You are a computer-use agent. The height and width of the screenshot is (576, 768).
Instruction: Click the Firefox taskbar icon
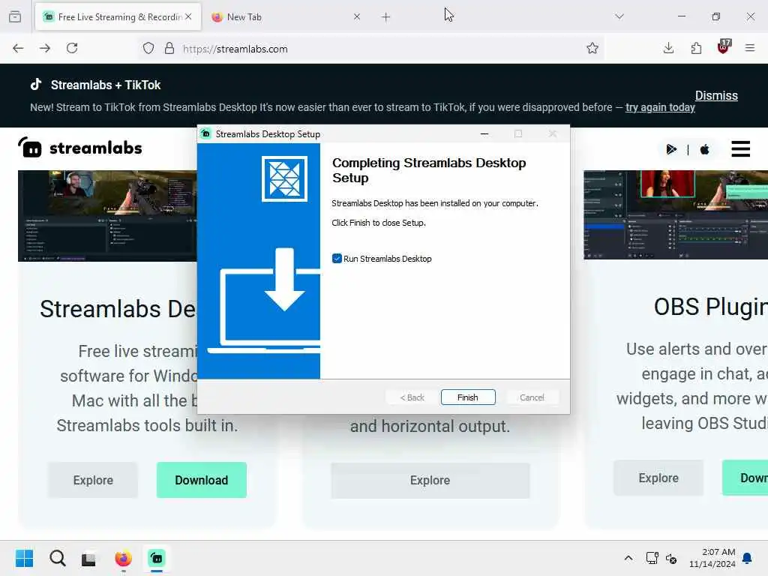click(x=124, y=558)
